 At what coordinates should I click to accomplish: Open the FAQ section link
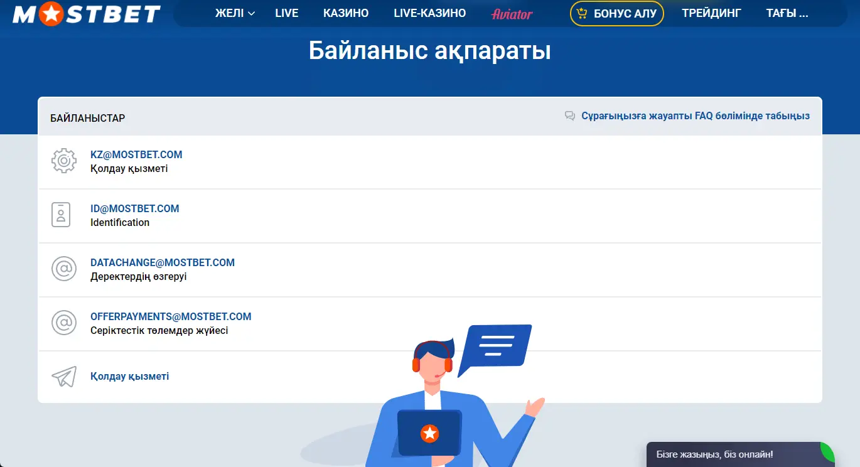pyautogui.click(x=696, y=116)
